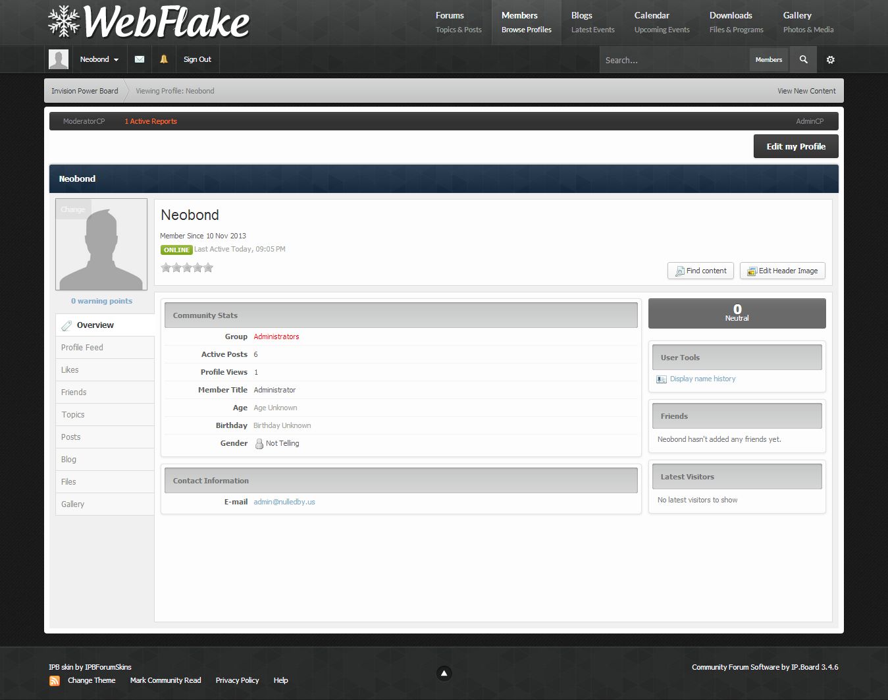Click the Display name history link
This screenshot has height=700, width=888.
pos(702,379)
